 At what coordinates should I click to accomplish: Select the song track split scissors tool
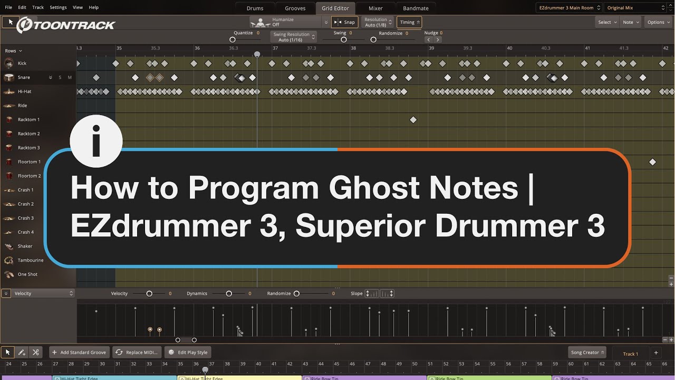[x=36, y=352]
